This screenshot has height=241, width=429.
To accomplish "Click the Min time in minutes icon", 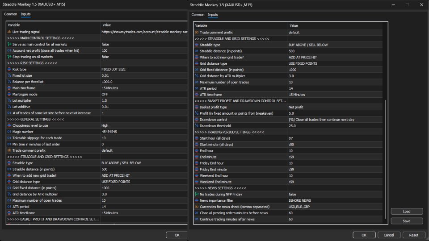I will coord(9,144).
